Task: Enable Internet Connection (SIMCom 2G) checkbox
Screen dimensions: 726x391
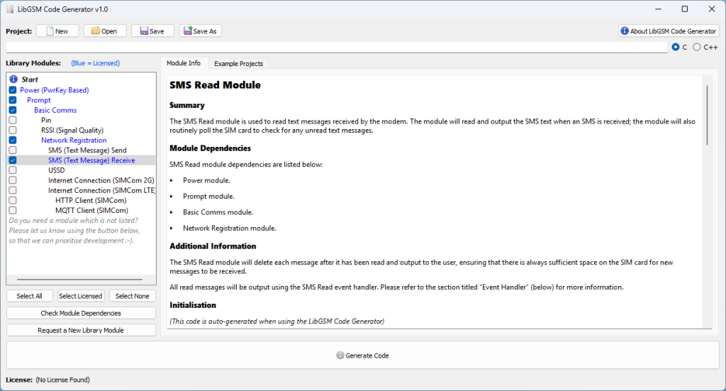Action: [x=13, y=180]
